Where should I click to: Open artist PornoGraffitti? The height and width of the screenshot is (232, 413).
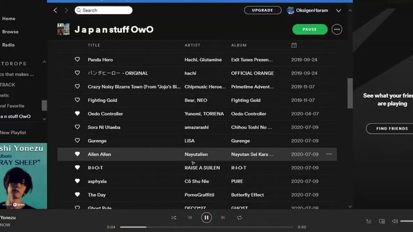click(199, 195)
